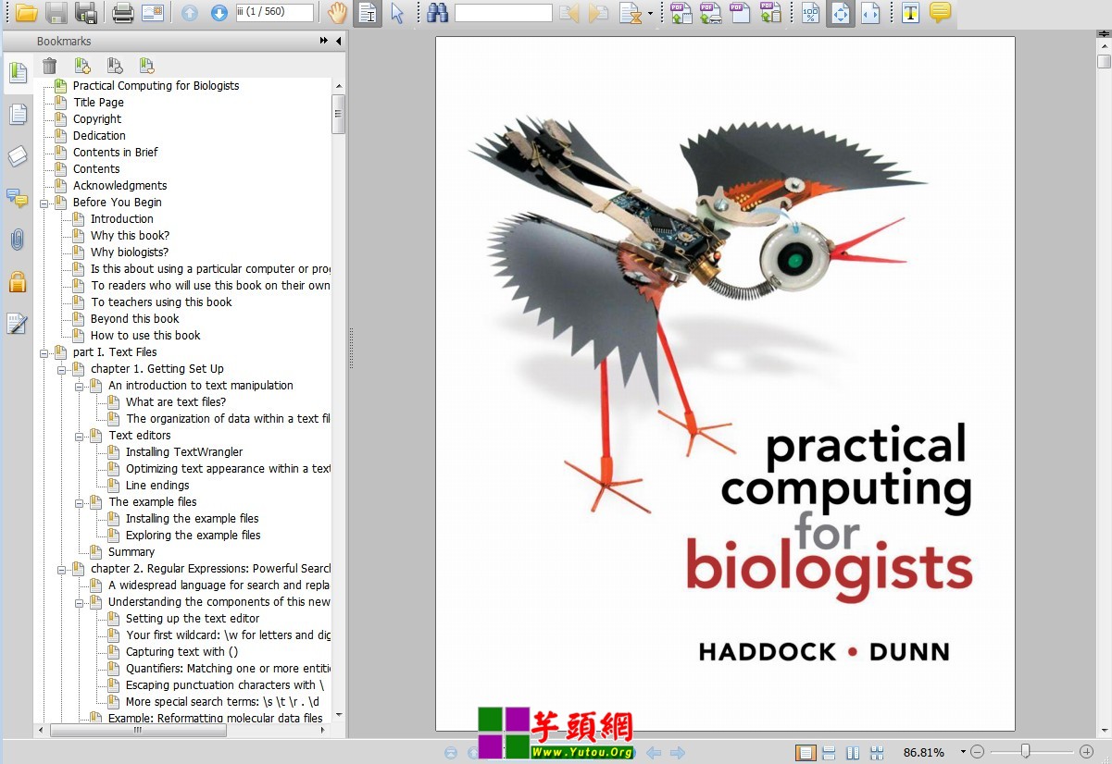Select the Typewriter text tool

tap(910, 13)
